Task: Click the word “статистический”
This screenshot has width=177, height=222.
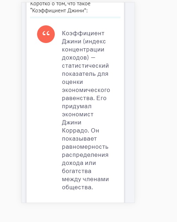Action: 85,66
